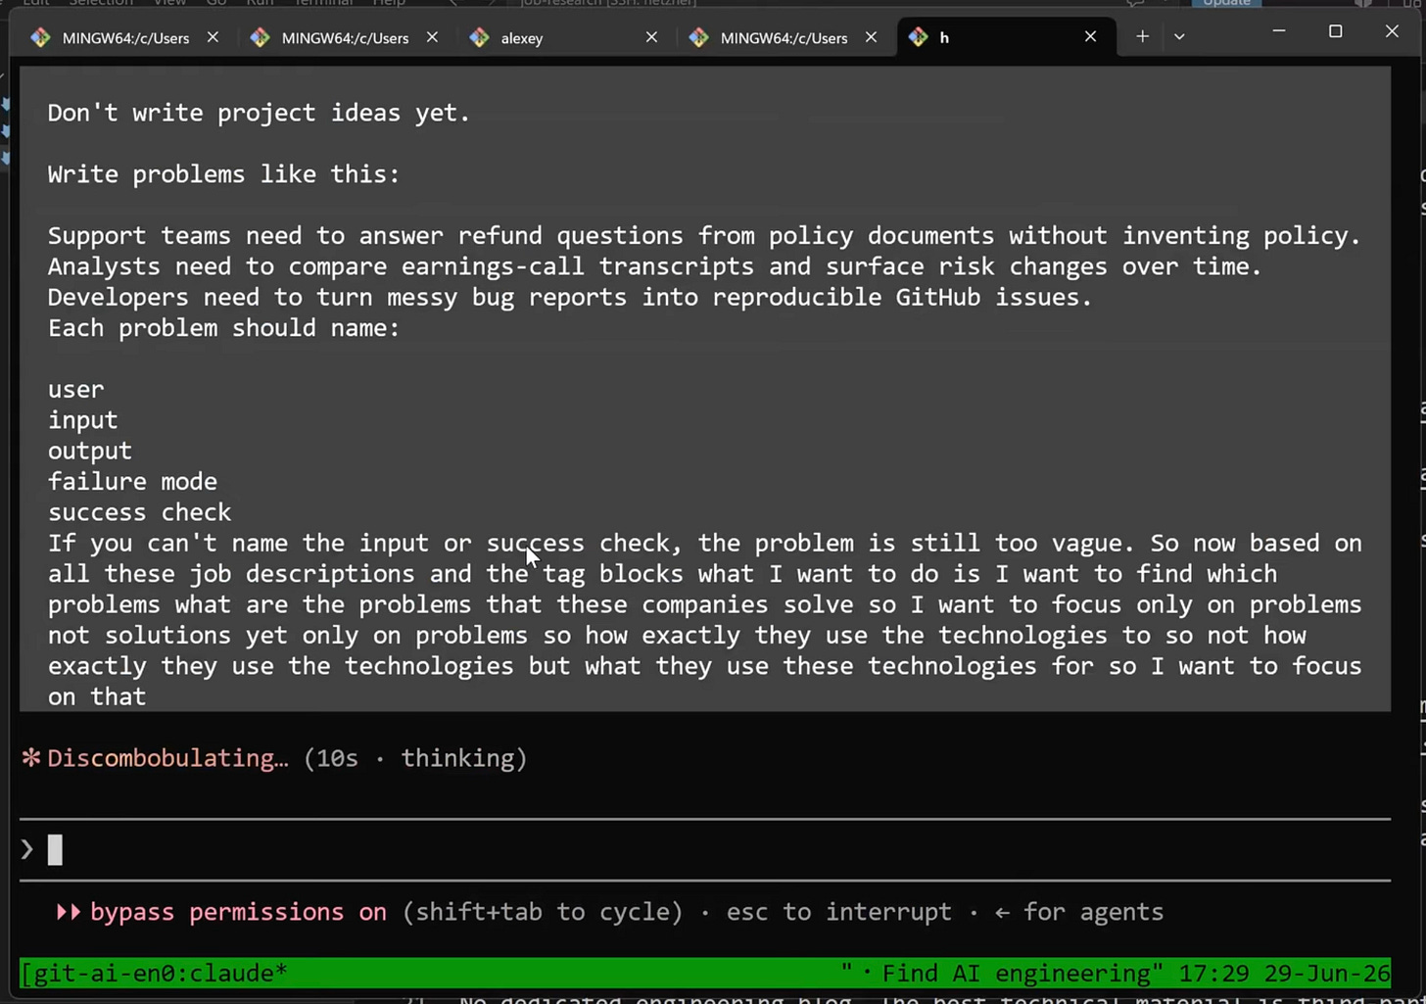The height and width of the screenshot is (1004, 1426).
Task: Close the h tab
Action: click(x=1090, y=37)
